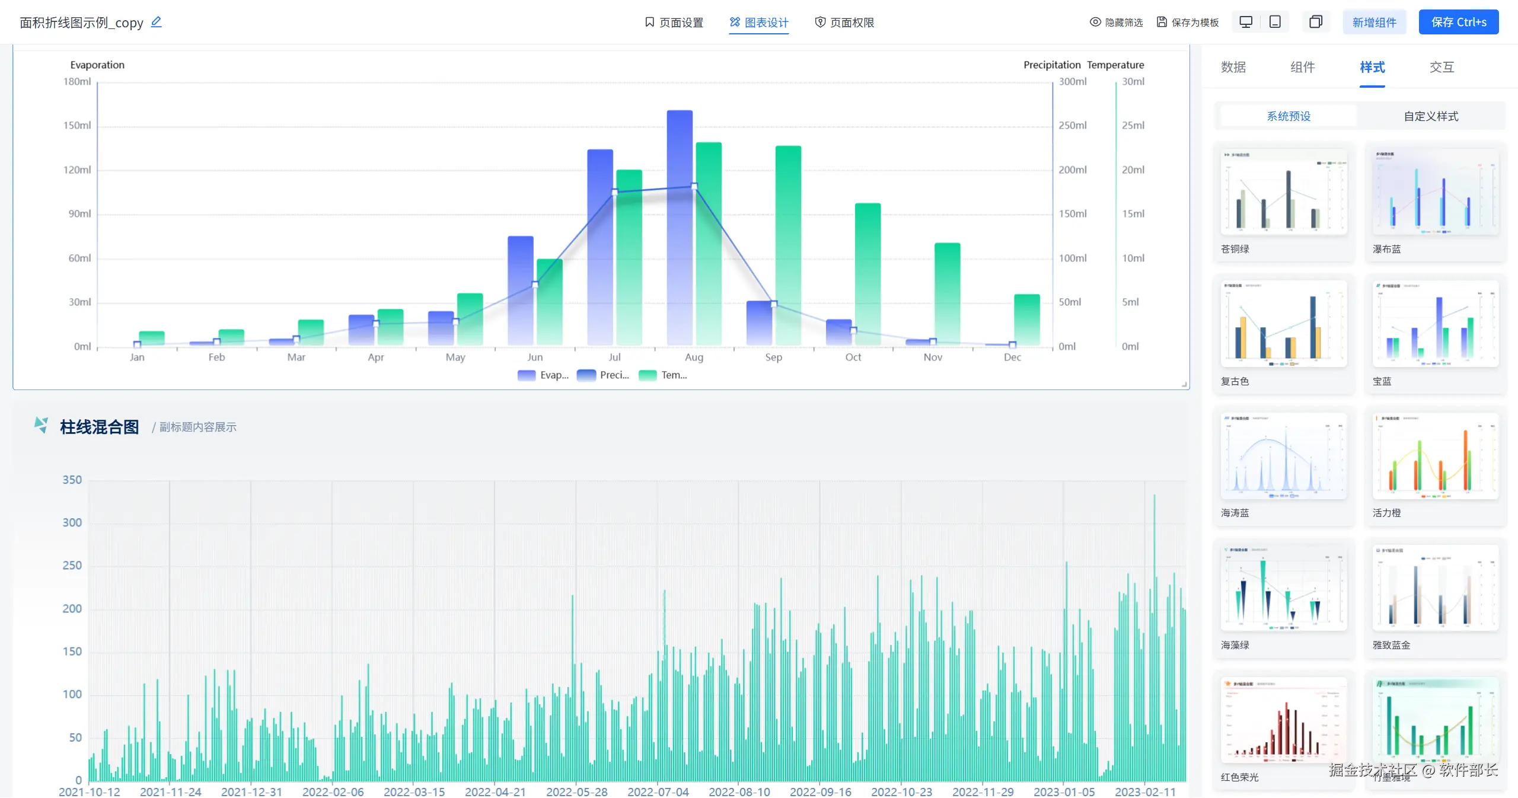Click the 保存 Ctrl+s button
1518x798 pixels.
click(x=1458, y=23)
